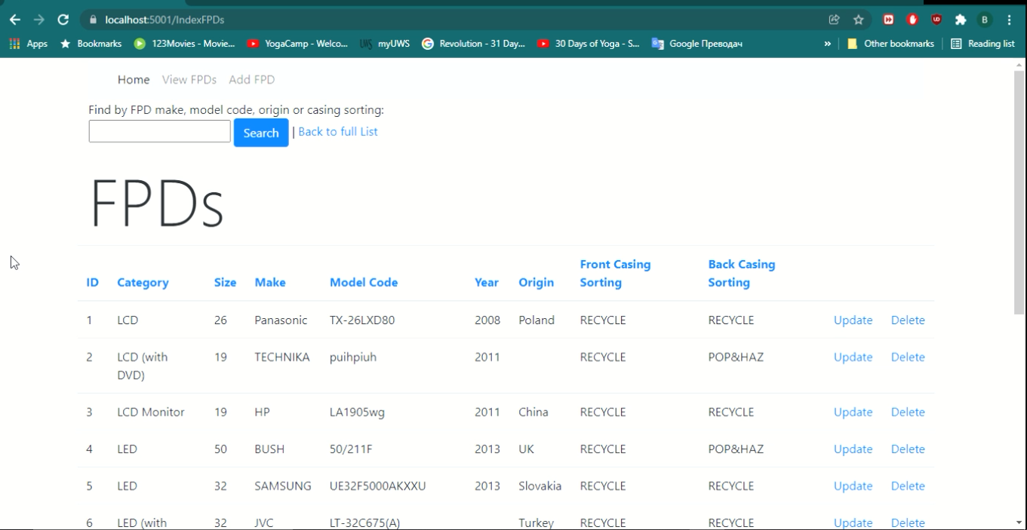Open the Apps grid shortcut
This screenshot has height=530, width=1027.
point(28,44)
